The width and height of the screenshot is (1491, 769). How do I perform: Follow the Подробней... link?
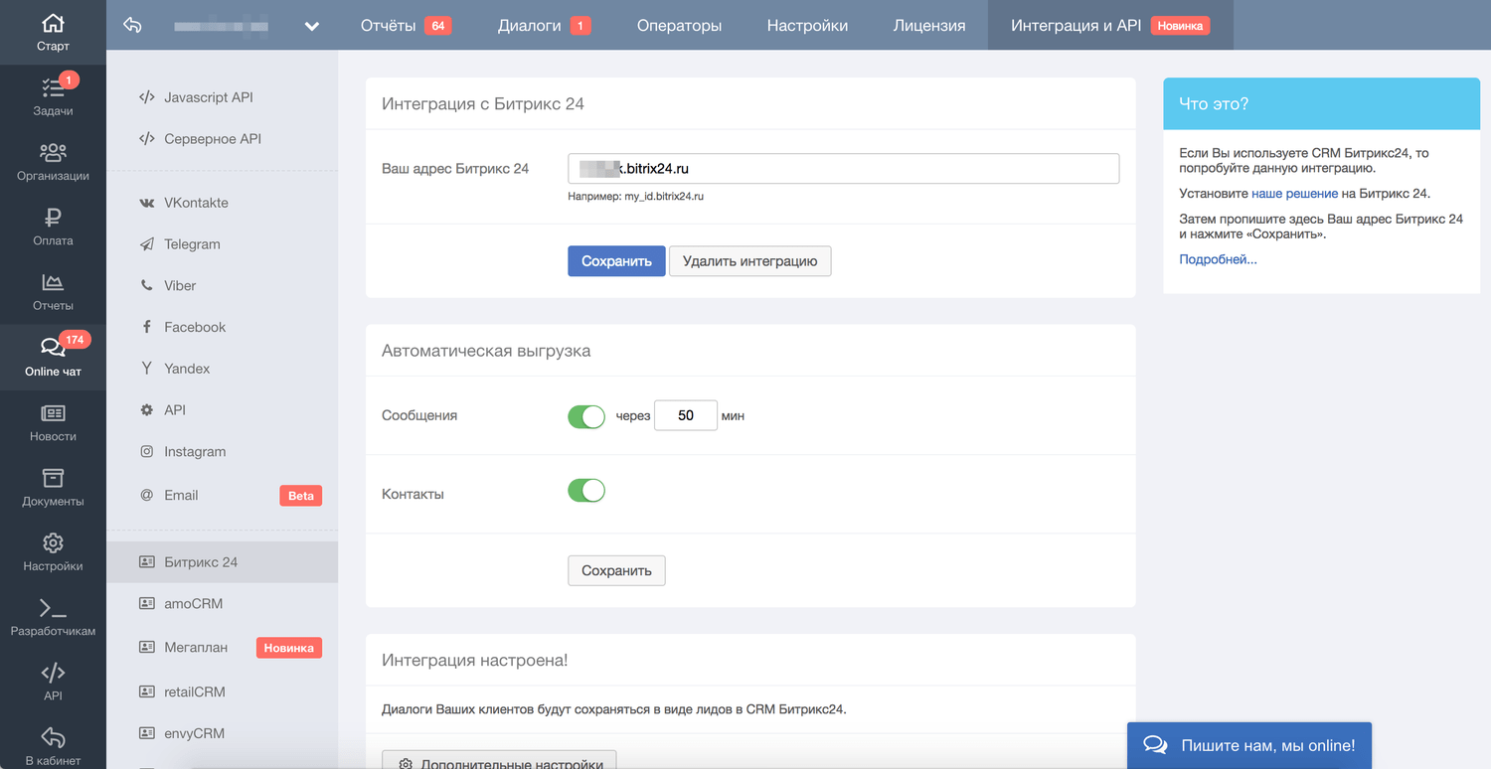pyautogui.click(x=1218, y=259)
